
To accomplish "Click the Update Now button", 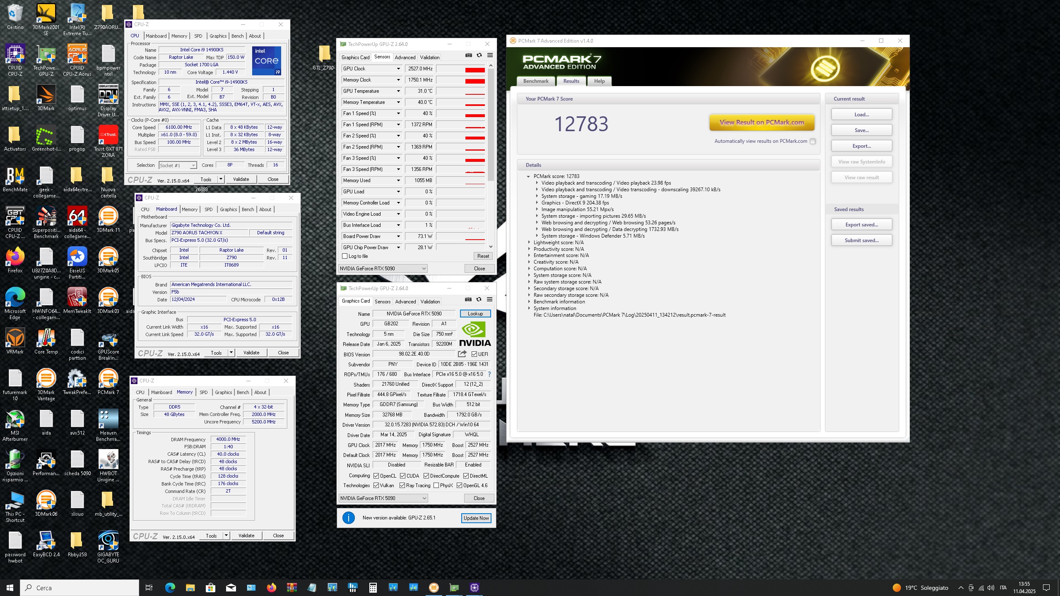I will click(476, 518).
